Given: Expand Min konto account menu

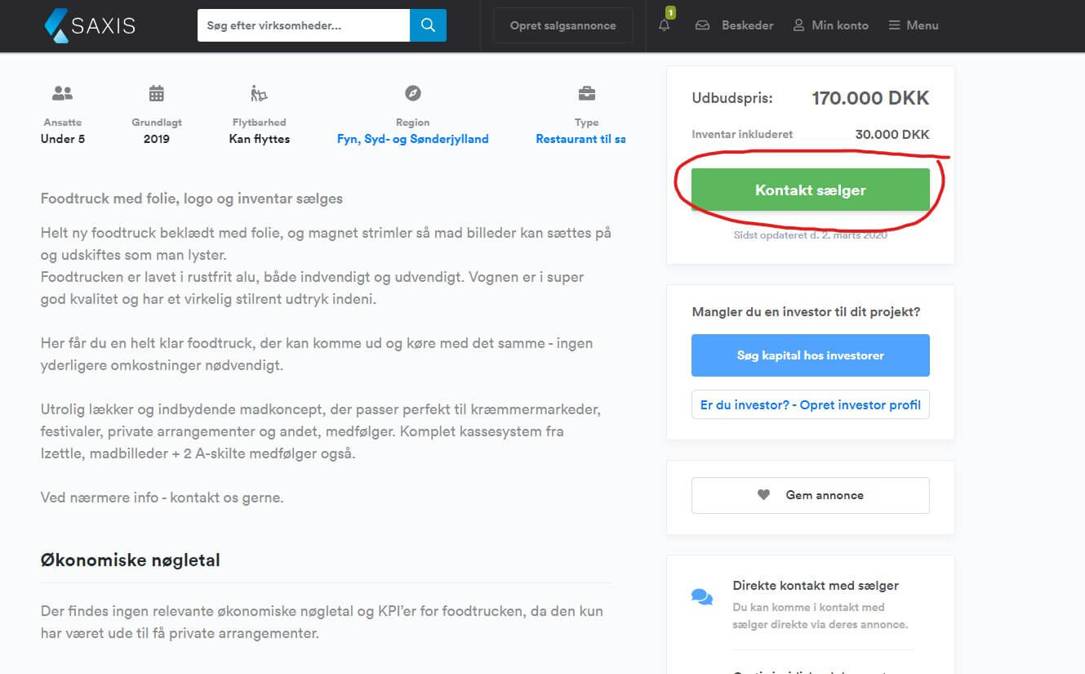Looking at the screenshot, I should pyautogui.click(x=831, y=25).
